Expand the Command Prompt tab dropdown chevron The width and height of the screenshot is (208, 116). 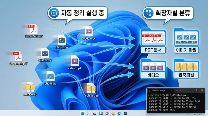tap(180, 91)
